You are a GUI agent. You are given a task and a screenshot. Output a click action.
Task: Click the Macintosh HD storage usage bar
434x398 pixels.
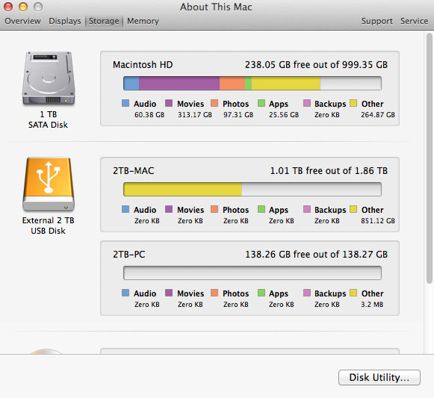(252, 84)
